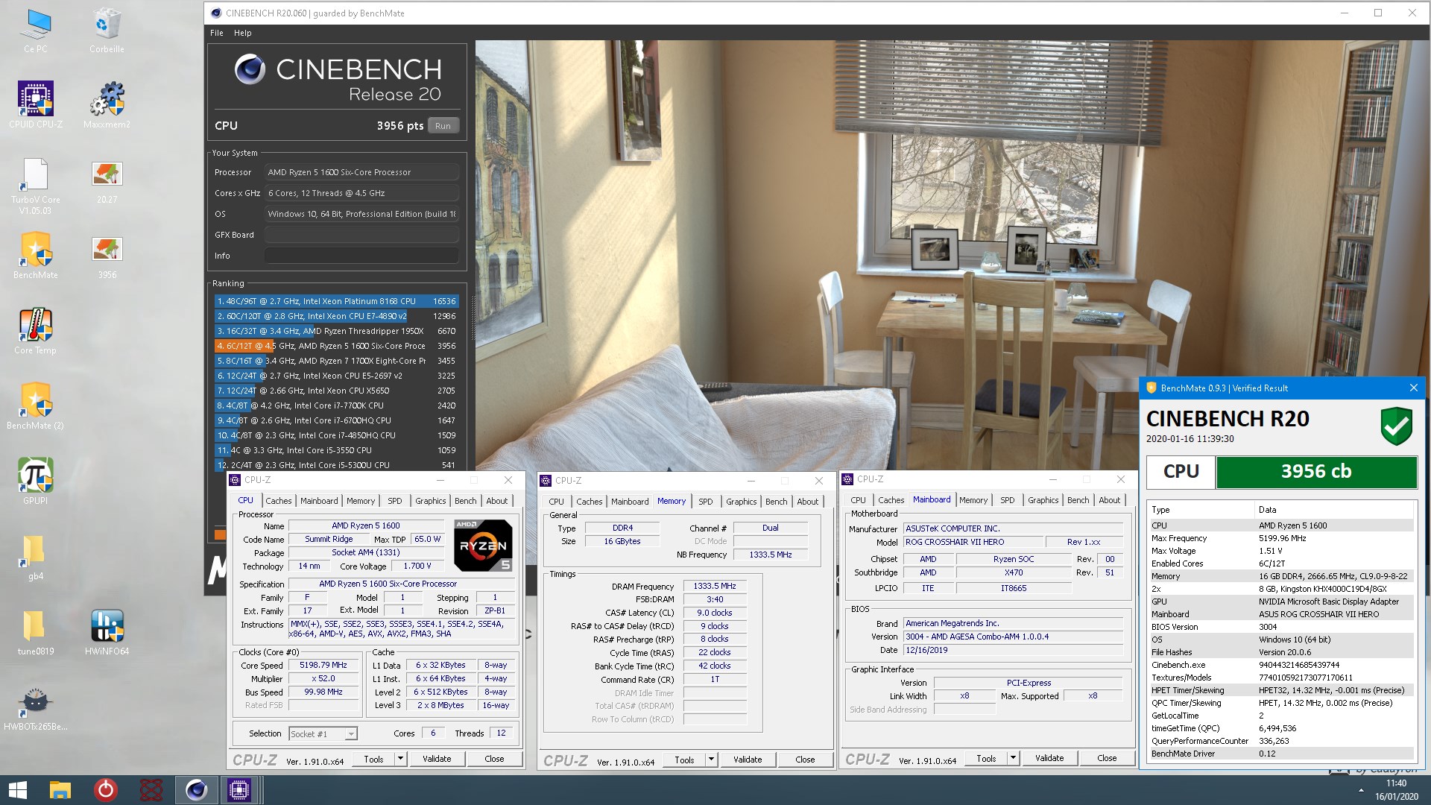Open the HWBOTx265Be... desktop icon
The width and height of the screenshot is (1431, 805).
click(x=36, y=707)
